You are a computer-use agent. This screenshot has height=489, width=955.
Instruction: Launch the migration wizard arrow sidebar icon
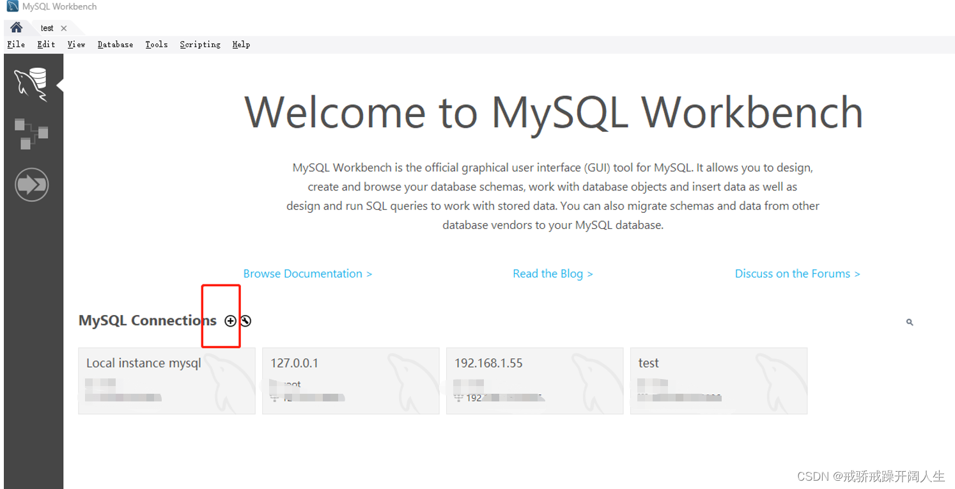31,184
